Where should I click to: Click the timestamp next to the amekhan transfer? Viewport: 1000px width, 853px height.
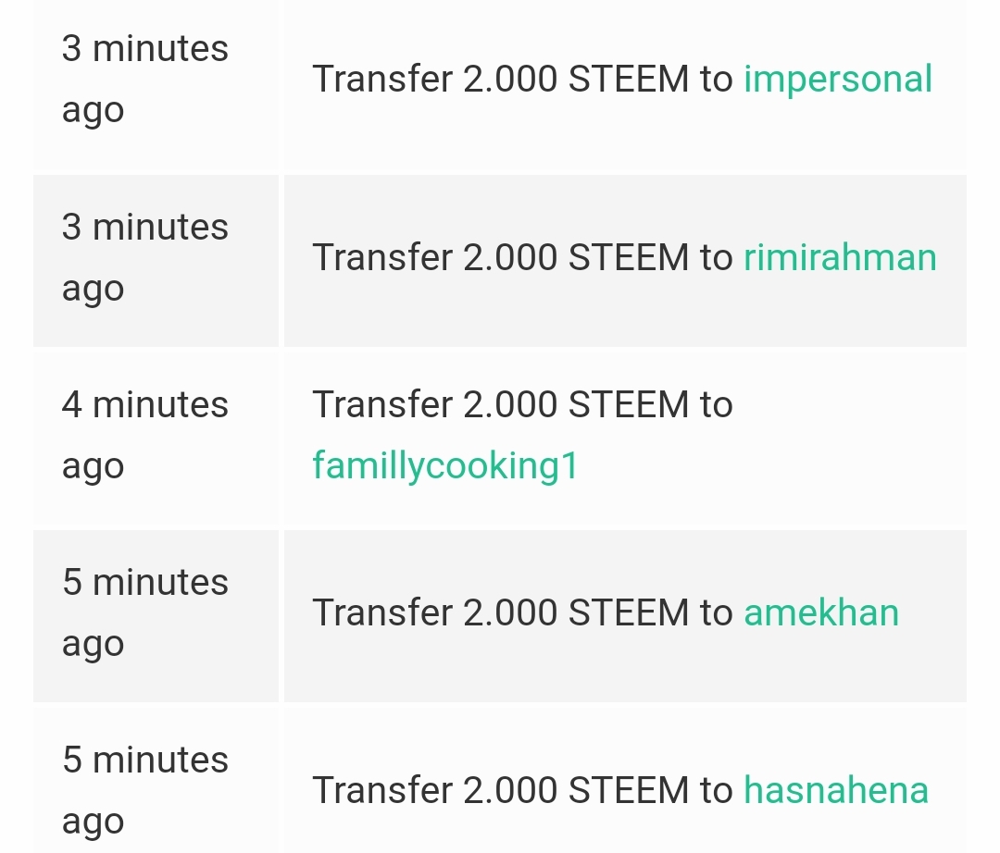tap(144, 612)
